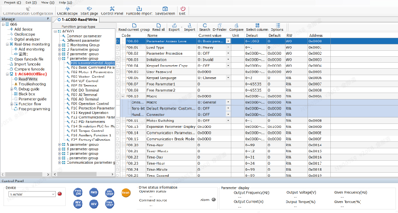Open the Oscilloscope toolbar tool
398x213 pixels.
click(67, 9)
